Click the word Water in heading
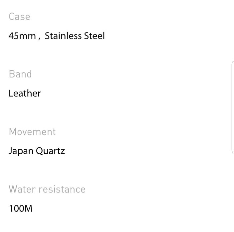The image size is (234, 232). [22, 189]
